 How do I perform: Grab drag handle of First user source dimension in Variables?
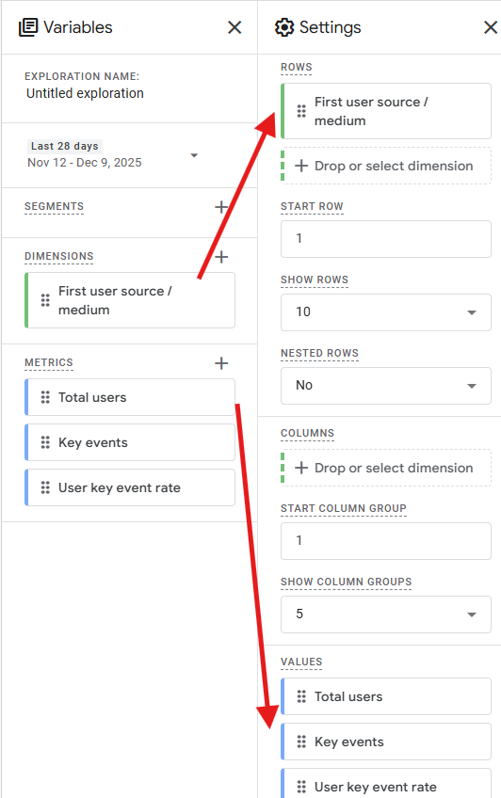coord(45,301)
